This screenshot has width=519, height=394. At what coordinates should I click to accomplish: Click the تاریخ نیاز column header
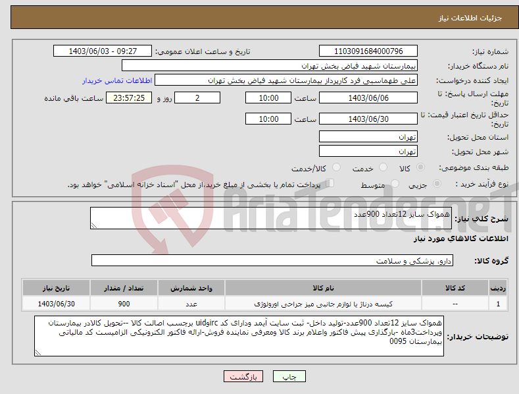click(56, 288)
